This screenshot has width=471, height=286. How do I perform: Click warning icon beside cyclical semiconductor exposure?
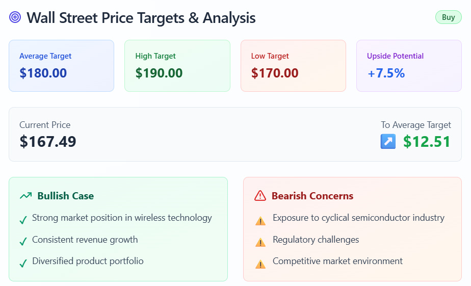click(x=260, y=221)
